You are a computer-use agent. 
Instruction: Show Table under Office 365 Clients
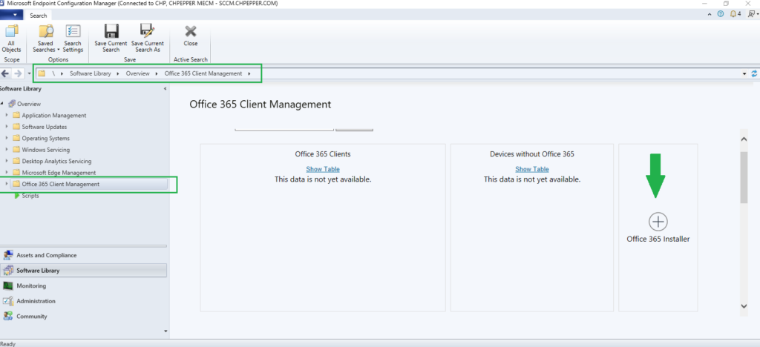coord(323,169)
